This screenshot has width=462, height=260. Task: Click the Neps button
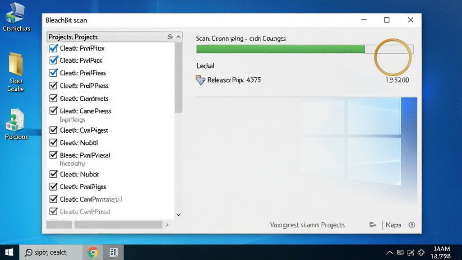click(x=393, y=225)
